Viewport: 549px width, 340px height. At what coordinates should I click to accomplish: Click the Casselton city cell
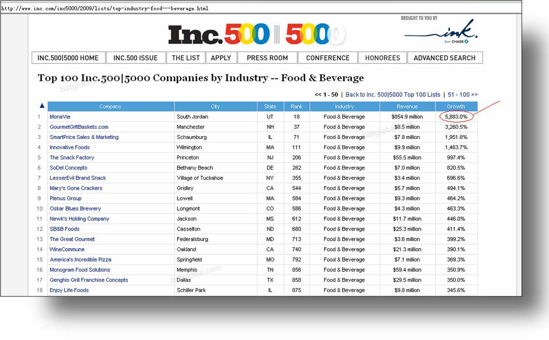coord(188,229)
